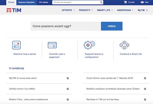Click arrow icon next to Conto Online febbraio 2016
The width and height of the screenshot is (153, 104).
145,78
